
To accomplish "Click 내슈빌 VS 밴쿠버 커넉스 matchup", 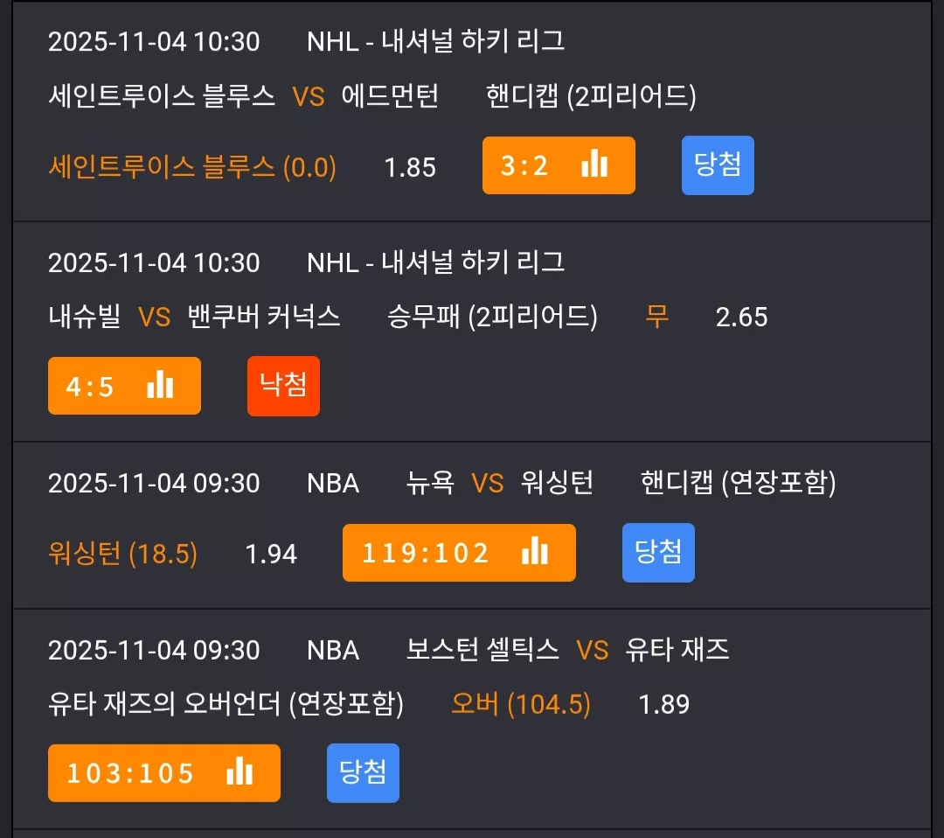I will [x=194, y=317].
